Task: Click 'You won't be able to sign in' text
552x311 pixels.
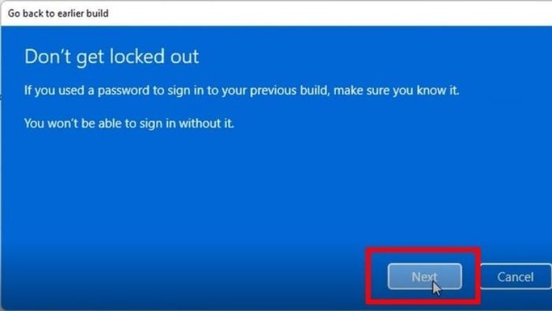Action: coord(129,124)
